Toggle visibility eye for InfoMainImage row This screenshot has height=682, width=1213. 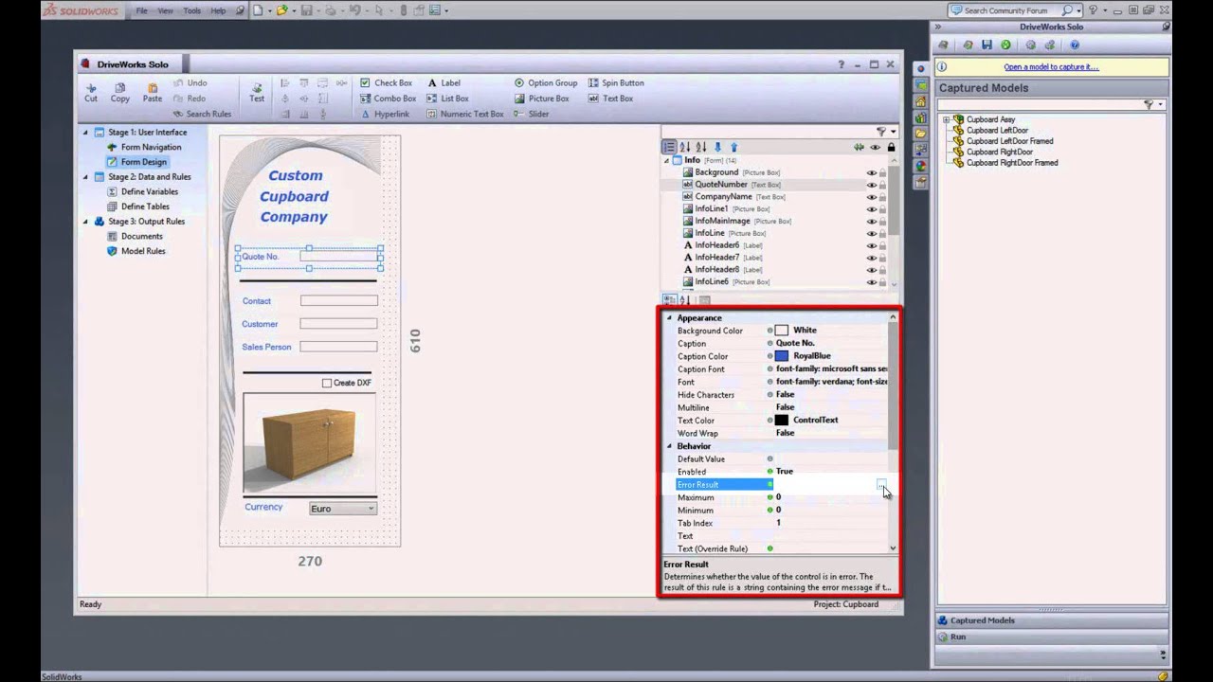(x=871, y=221)
